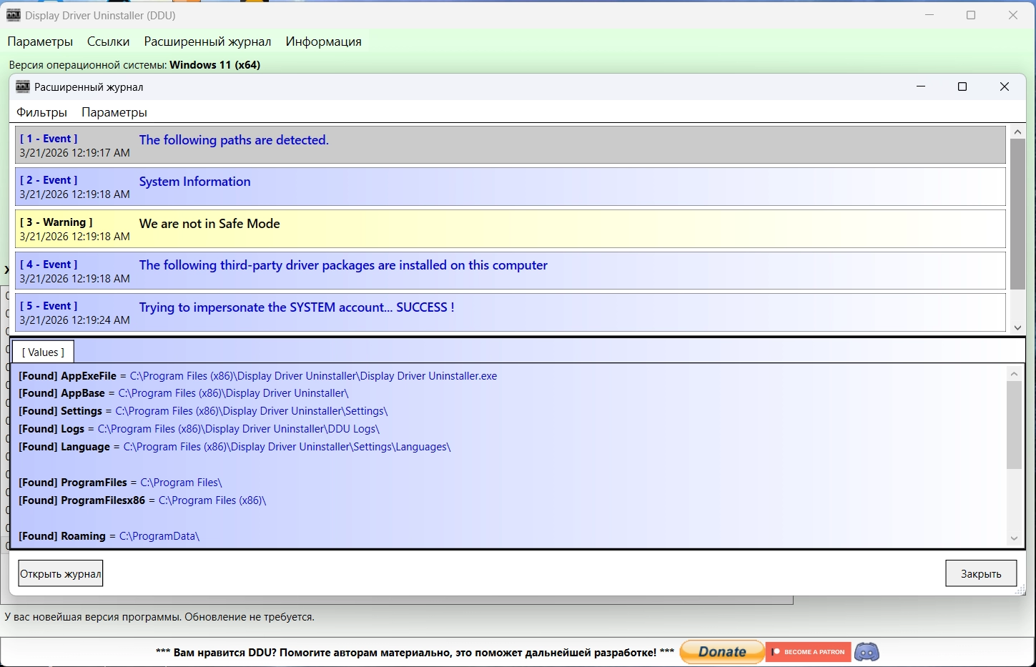Open Параметры menu in the log window
Screen dimensions: 1036x667
114,112
